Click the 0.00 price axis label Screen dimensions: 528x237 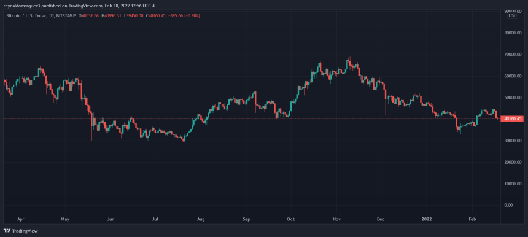tap(509, 205)
